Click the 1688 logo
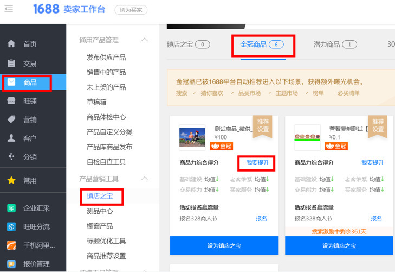The height and width of the screenshot is (272, 395). [x=46, y=9]
